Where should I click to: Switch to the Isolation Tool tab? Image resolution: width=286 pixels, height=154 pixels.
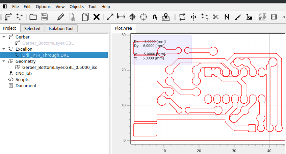61,29
